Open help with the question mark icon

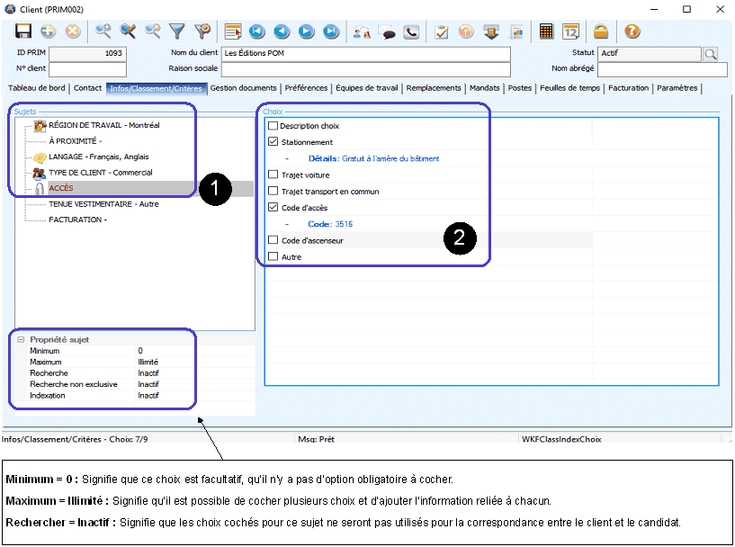coord(632,31)
